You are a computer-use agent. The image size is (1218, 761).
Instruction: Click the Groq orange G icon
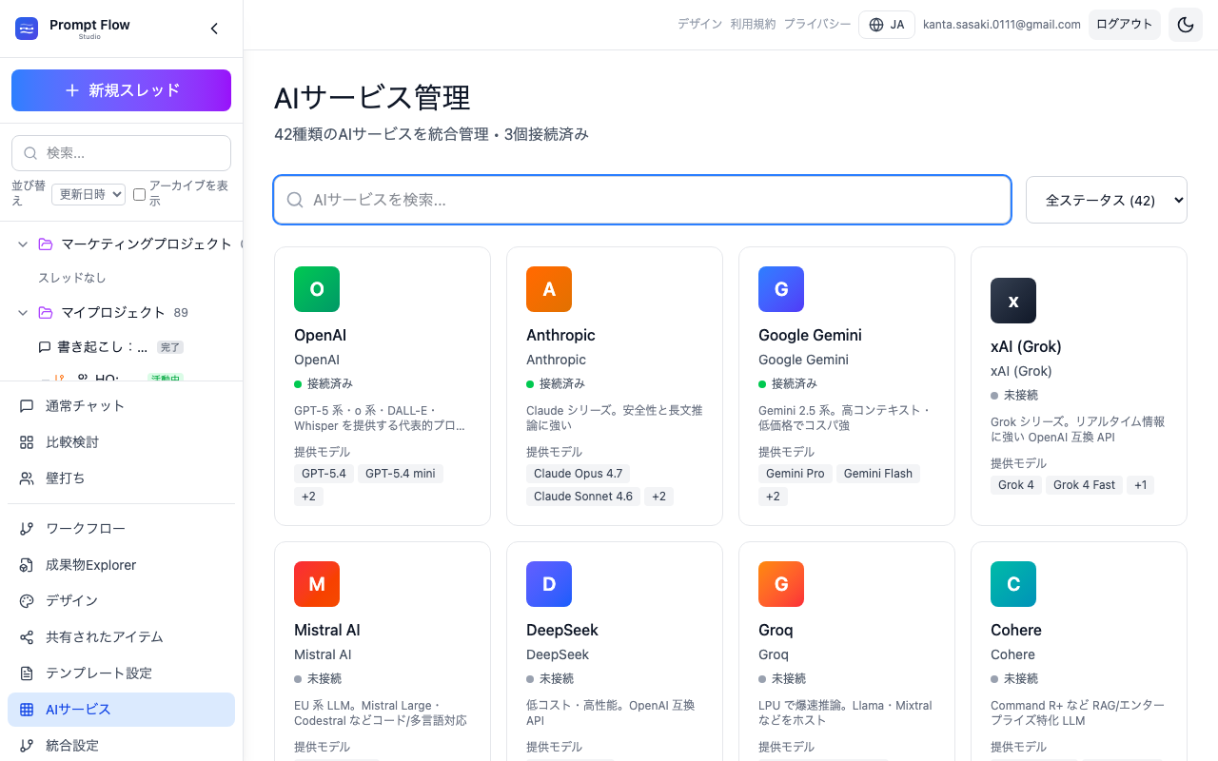point(781,584)
